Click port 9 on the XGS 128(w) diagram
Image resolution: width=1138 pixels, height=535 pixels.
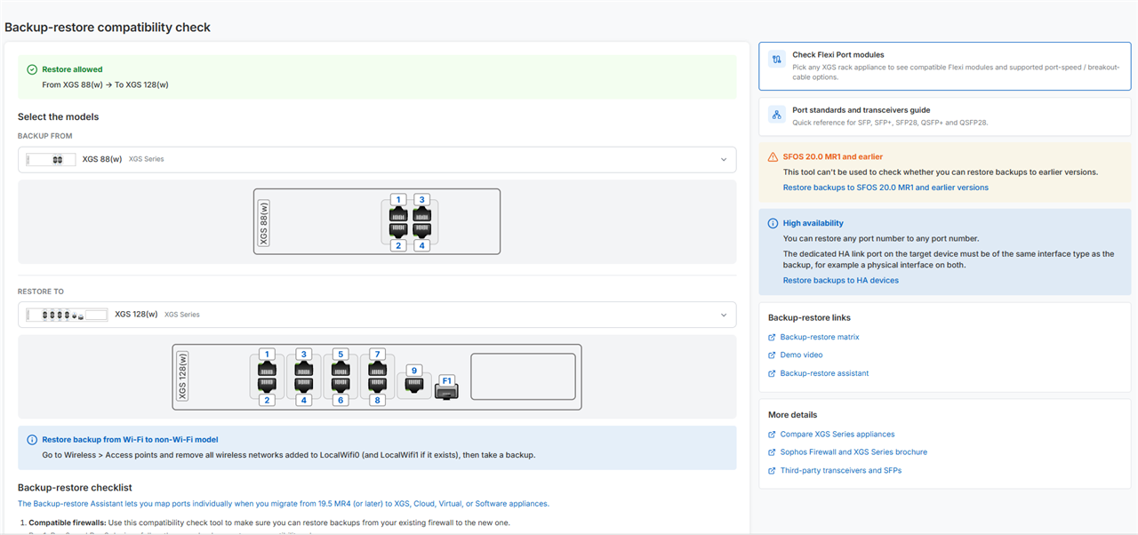point(413,380)
